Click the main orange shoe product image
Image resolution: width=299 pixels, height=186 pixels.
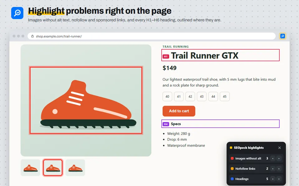pyautogui.click(x=86, y=100)
